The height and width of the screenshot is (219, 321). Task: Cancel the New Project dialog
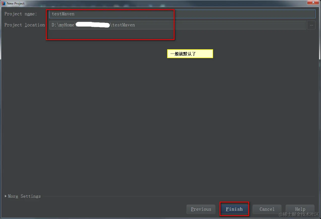coord(267,209)
